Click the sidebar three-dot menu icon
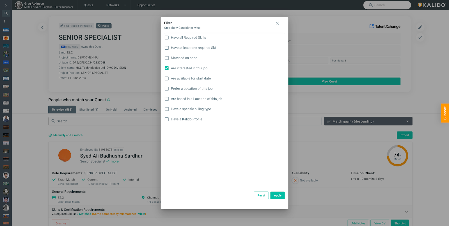This screenshot has width=449, height=226. (x=5, y=21)
